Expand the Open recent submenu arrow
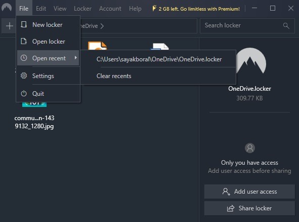 pyautogui.click(x=76, y=58)
